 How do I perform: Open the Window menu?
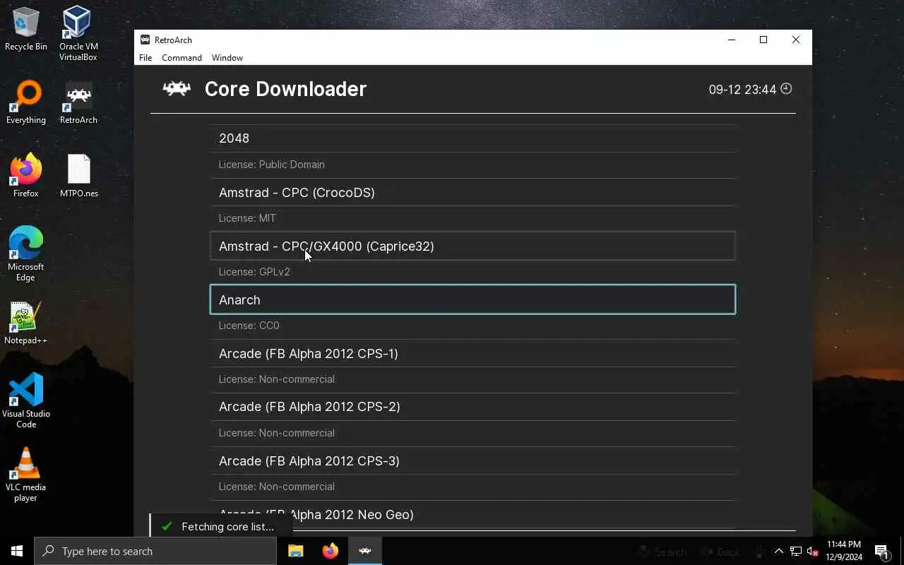[x=227, y=58]
